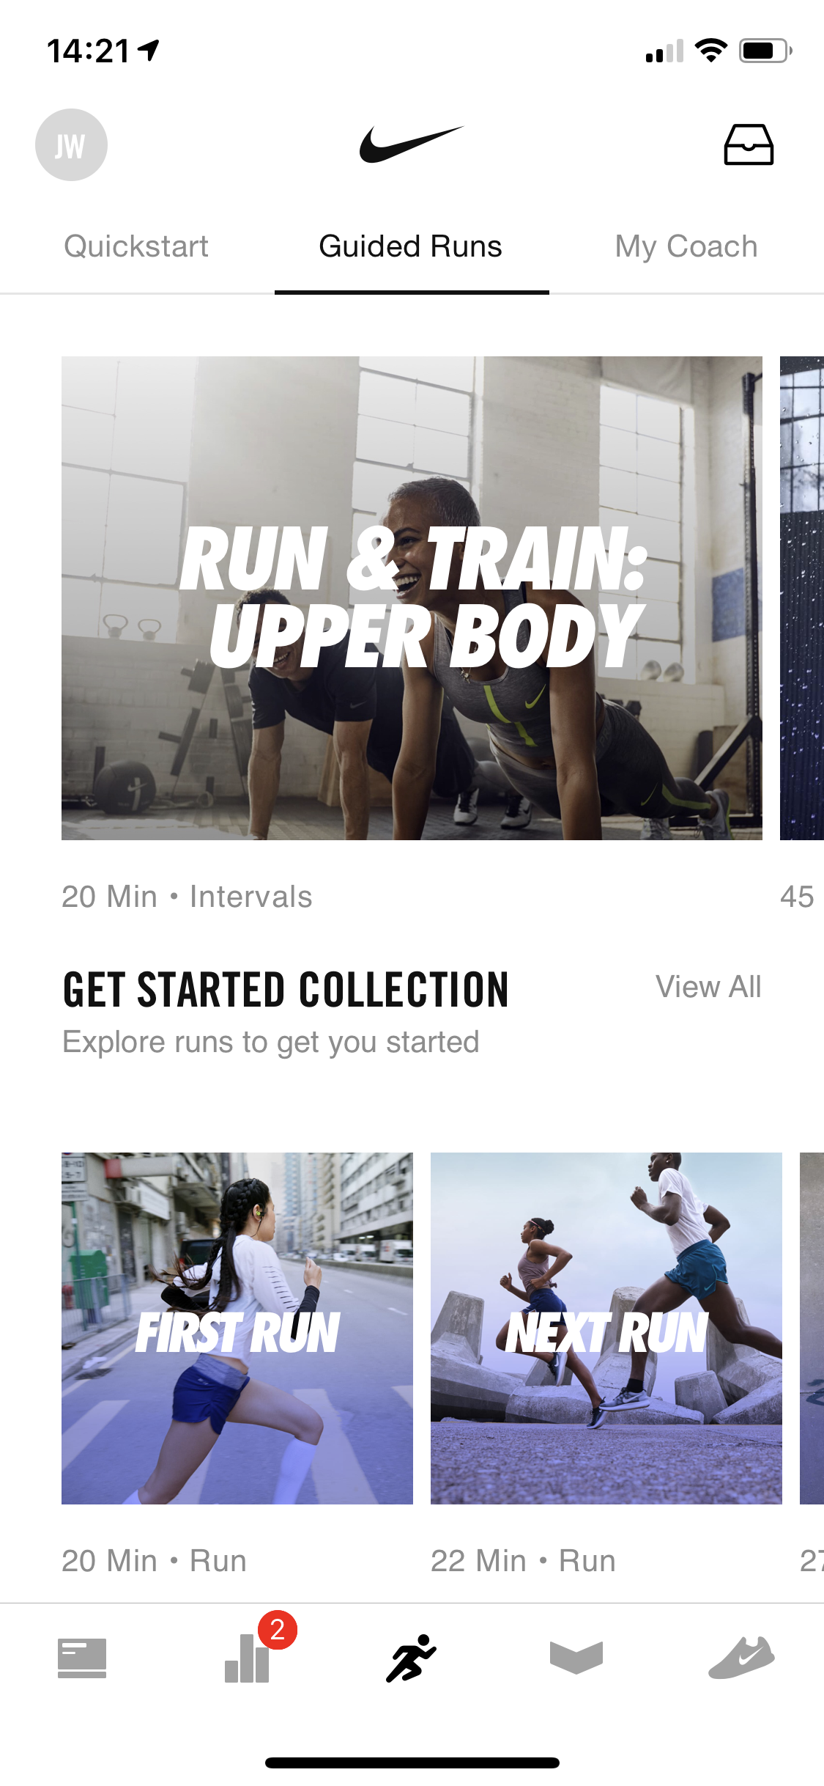
Task: Open the Feed tab icon
Action: coord(82,1658)
